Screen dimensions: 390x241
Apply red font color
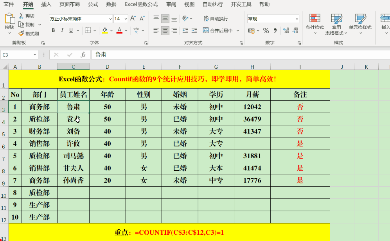click(x=119, y=30)
